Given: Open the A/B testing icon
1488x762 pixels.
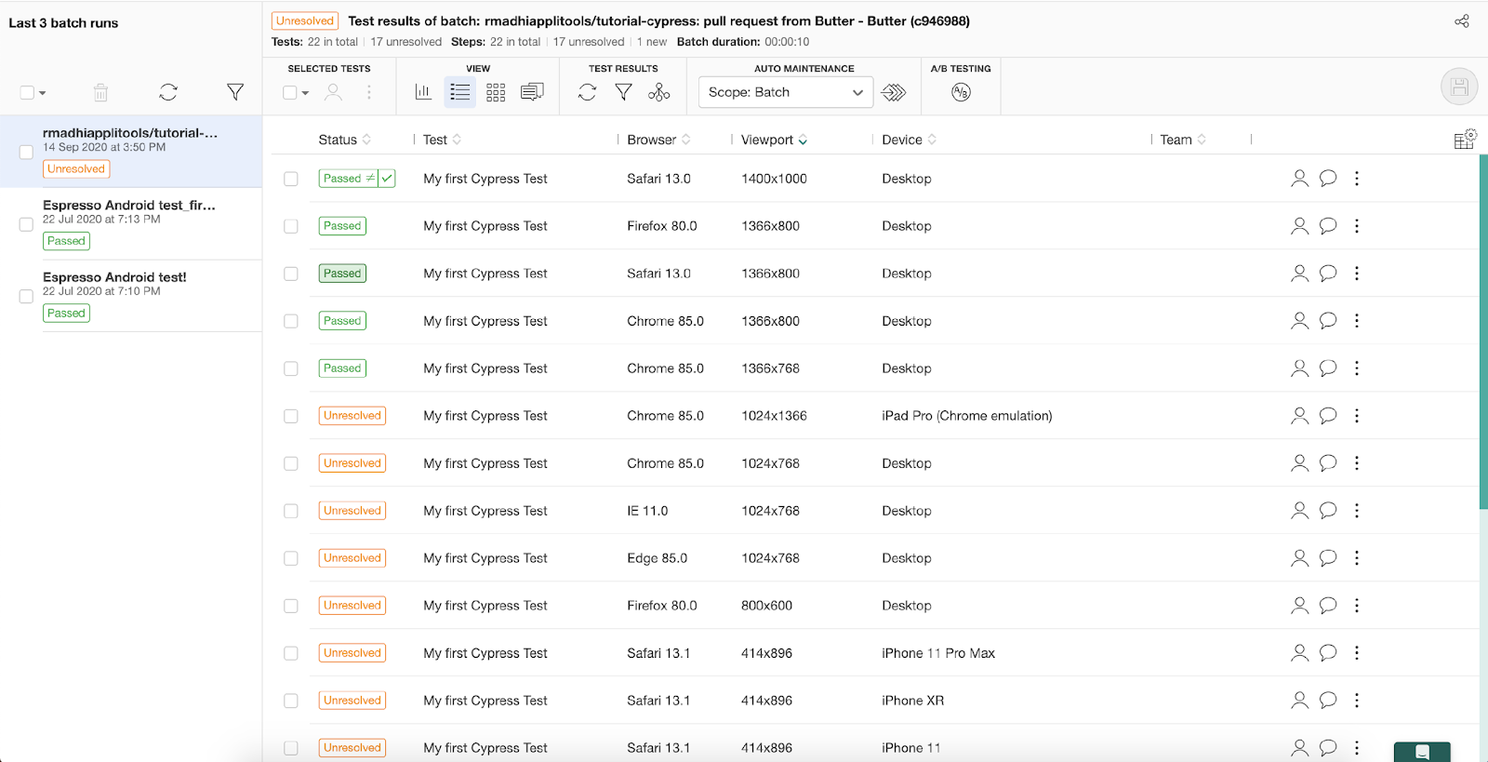Looking at the screenshot, I should pyautogui.click(x=961, y=92).
